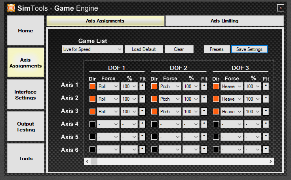The image size is (291, 180).
Task: Toggle Axis 3 DOF 2 Dir box
Action: click(x=154, y=112)
